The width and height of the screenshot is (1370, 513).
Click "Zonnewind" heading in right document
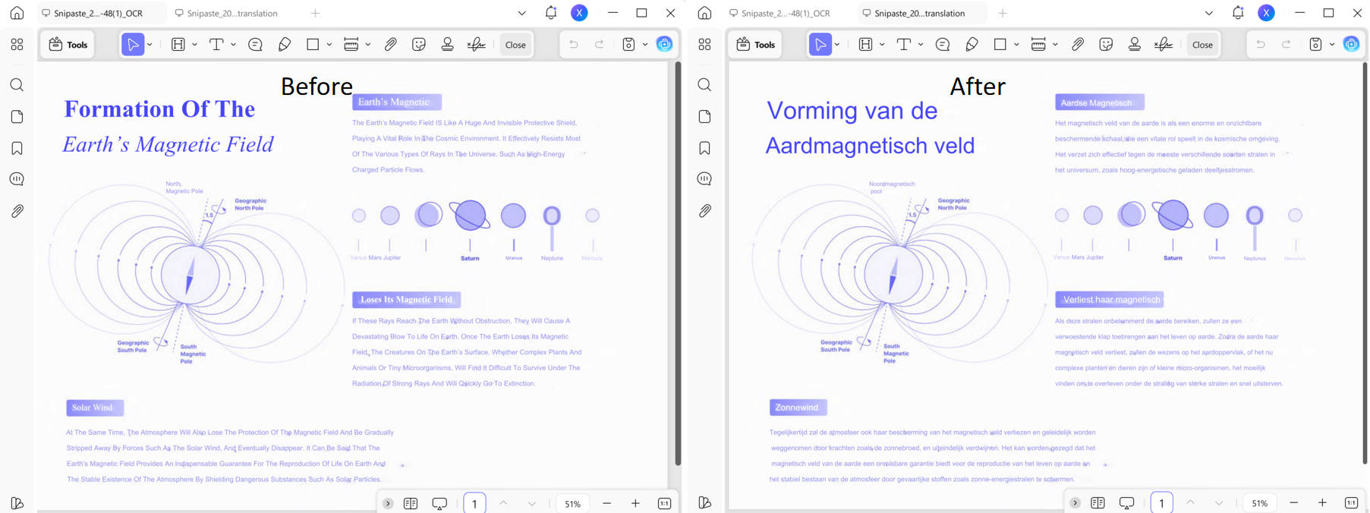[x=797, y=408]
